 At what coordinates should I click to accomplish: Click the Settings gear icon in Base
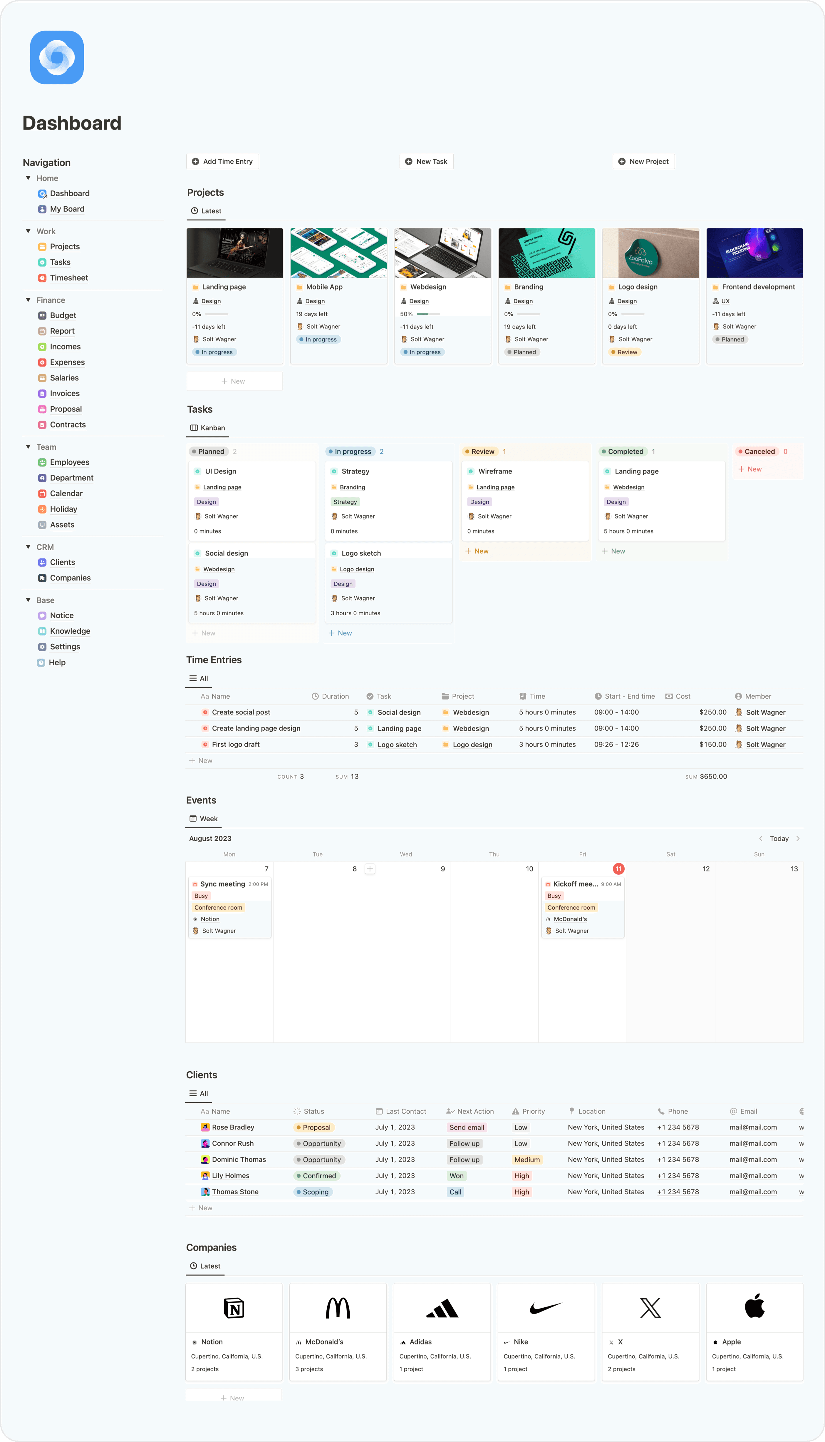[x=42, y=647]
